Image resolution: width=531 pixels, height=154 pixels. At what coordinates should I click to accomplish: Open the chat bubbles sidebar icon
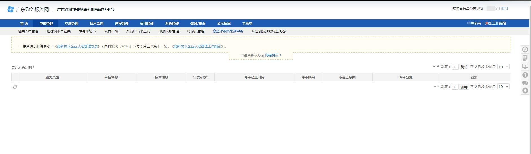click(x=525, y=83)
